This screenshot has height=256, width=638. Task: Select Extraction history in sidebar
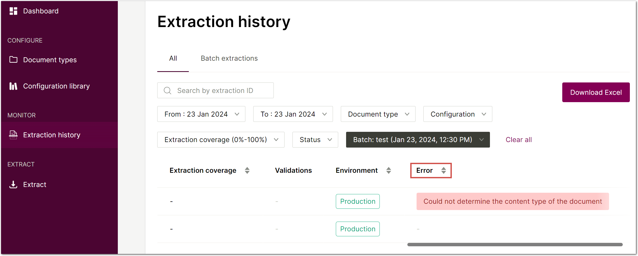pyautogui.click(x=59, y=135)
